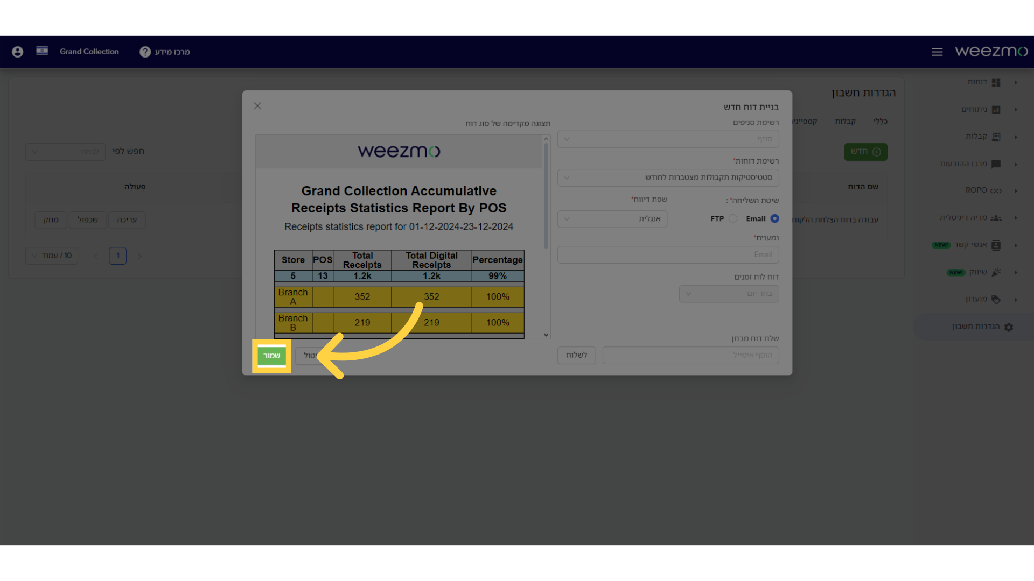Click the question mark help icon
Screen dimensions: 1034x581
pyautogui.click(x=145, y=52)
